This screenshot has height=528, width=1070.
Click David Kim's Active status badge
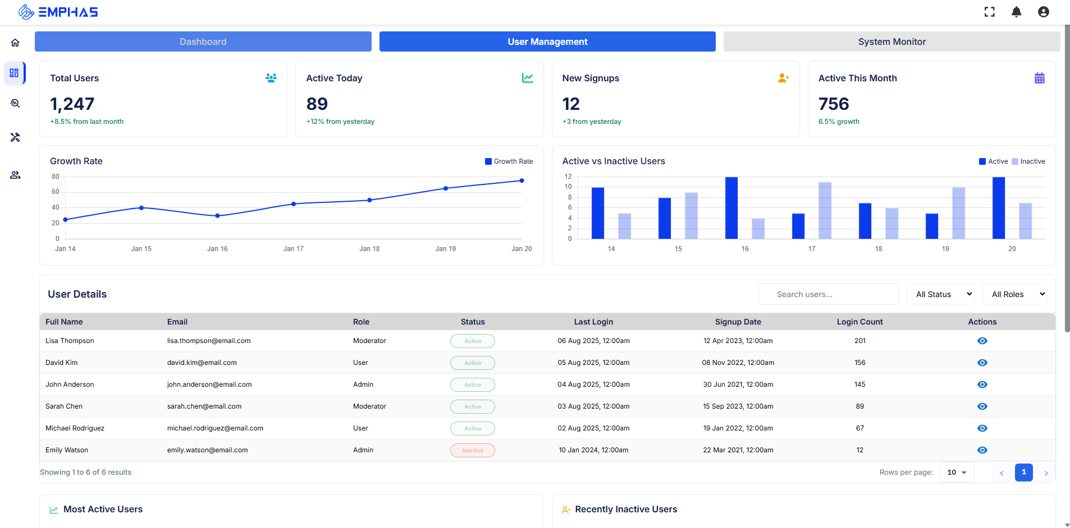473,363
